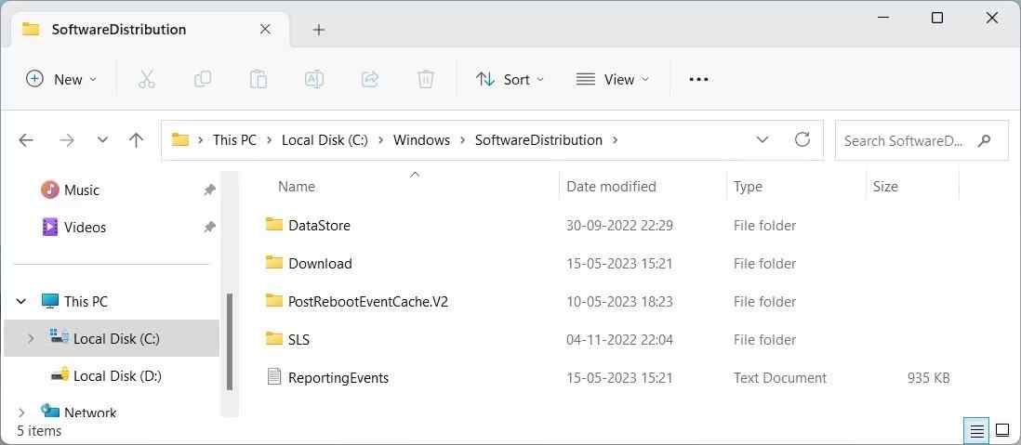Click the Forward navigation arrow
1021x445 pixels.
point(66,140)
